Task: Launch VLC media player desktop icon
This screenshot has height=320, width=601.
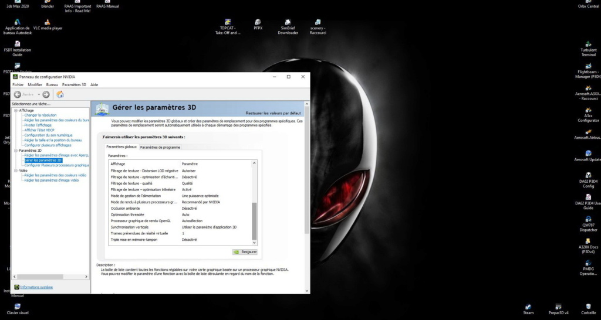Action: [x=48, y=25]
